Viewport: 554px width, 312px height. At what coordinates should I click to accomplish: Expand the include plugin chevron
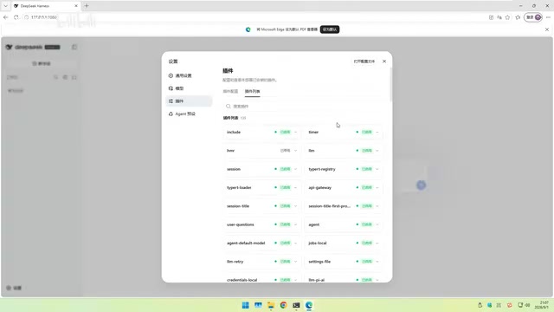click(x=296, y=133)
